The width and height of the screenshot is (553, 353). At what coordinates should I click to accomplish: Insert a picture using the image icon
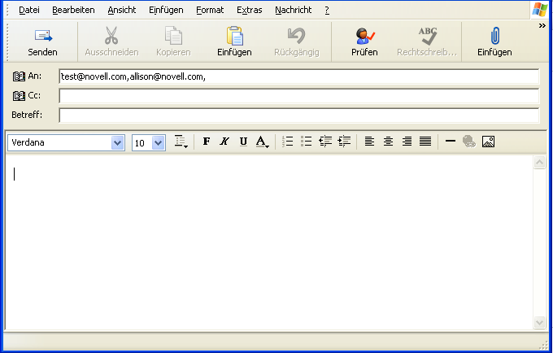pyautogui.click(x=488, y=142)
